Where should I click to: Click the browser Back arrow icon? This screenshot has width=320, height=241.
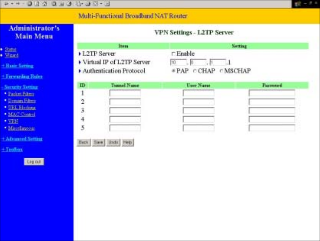click(x=6, y=3)
